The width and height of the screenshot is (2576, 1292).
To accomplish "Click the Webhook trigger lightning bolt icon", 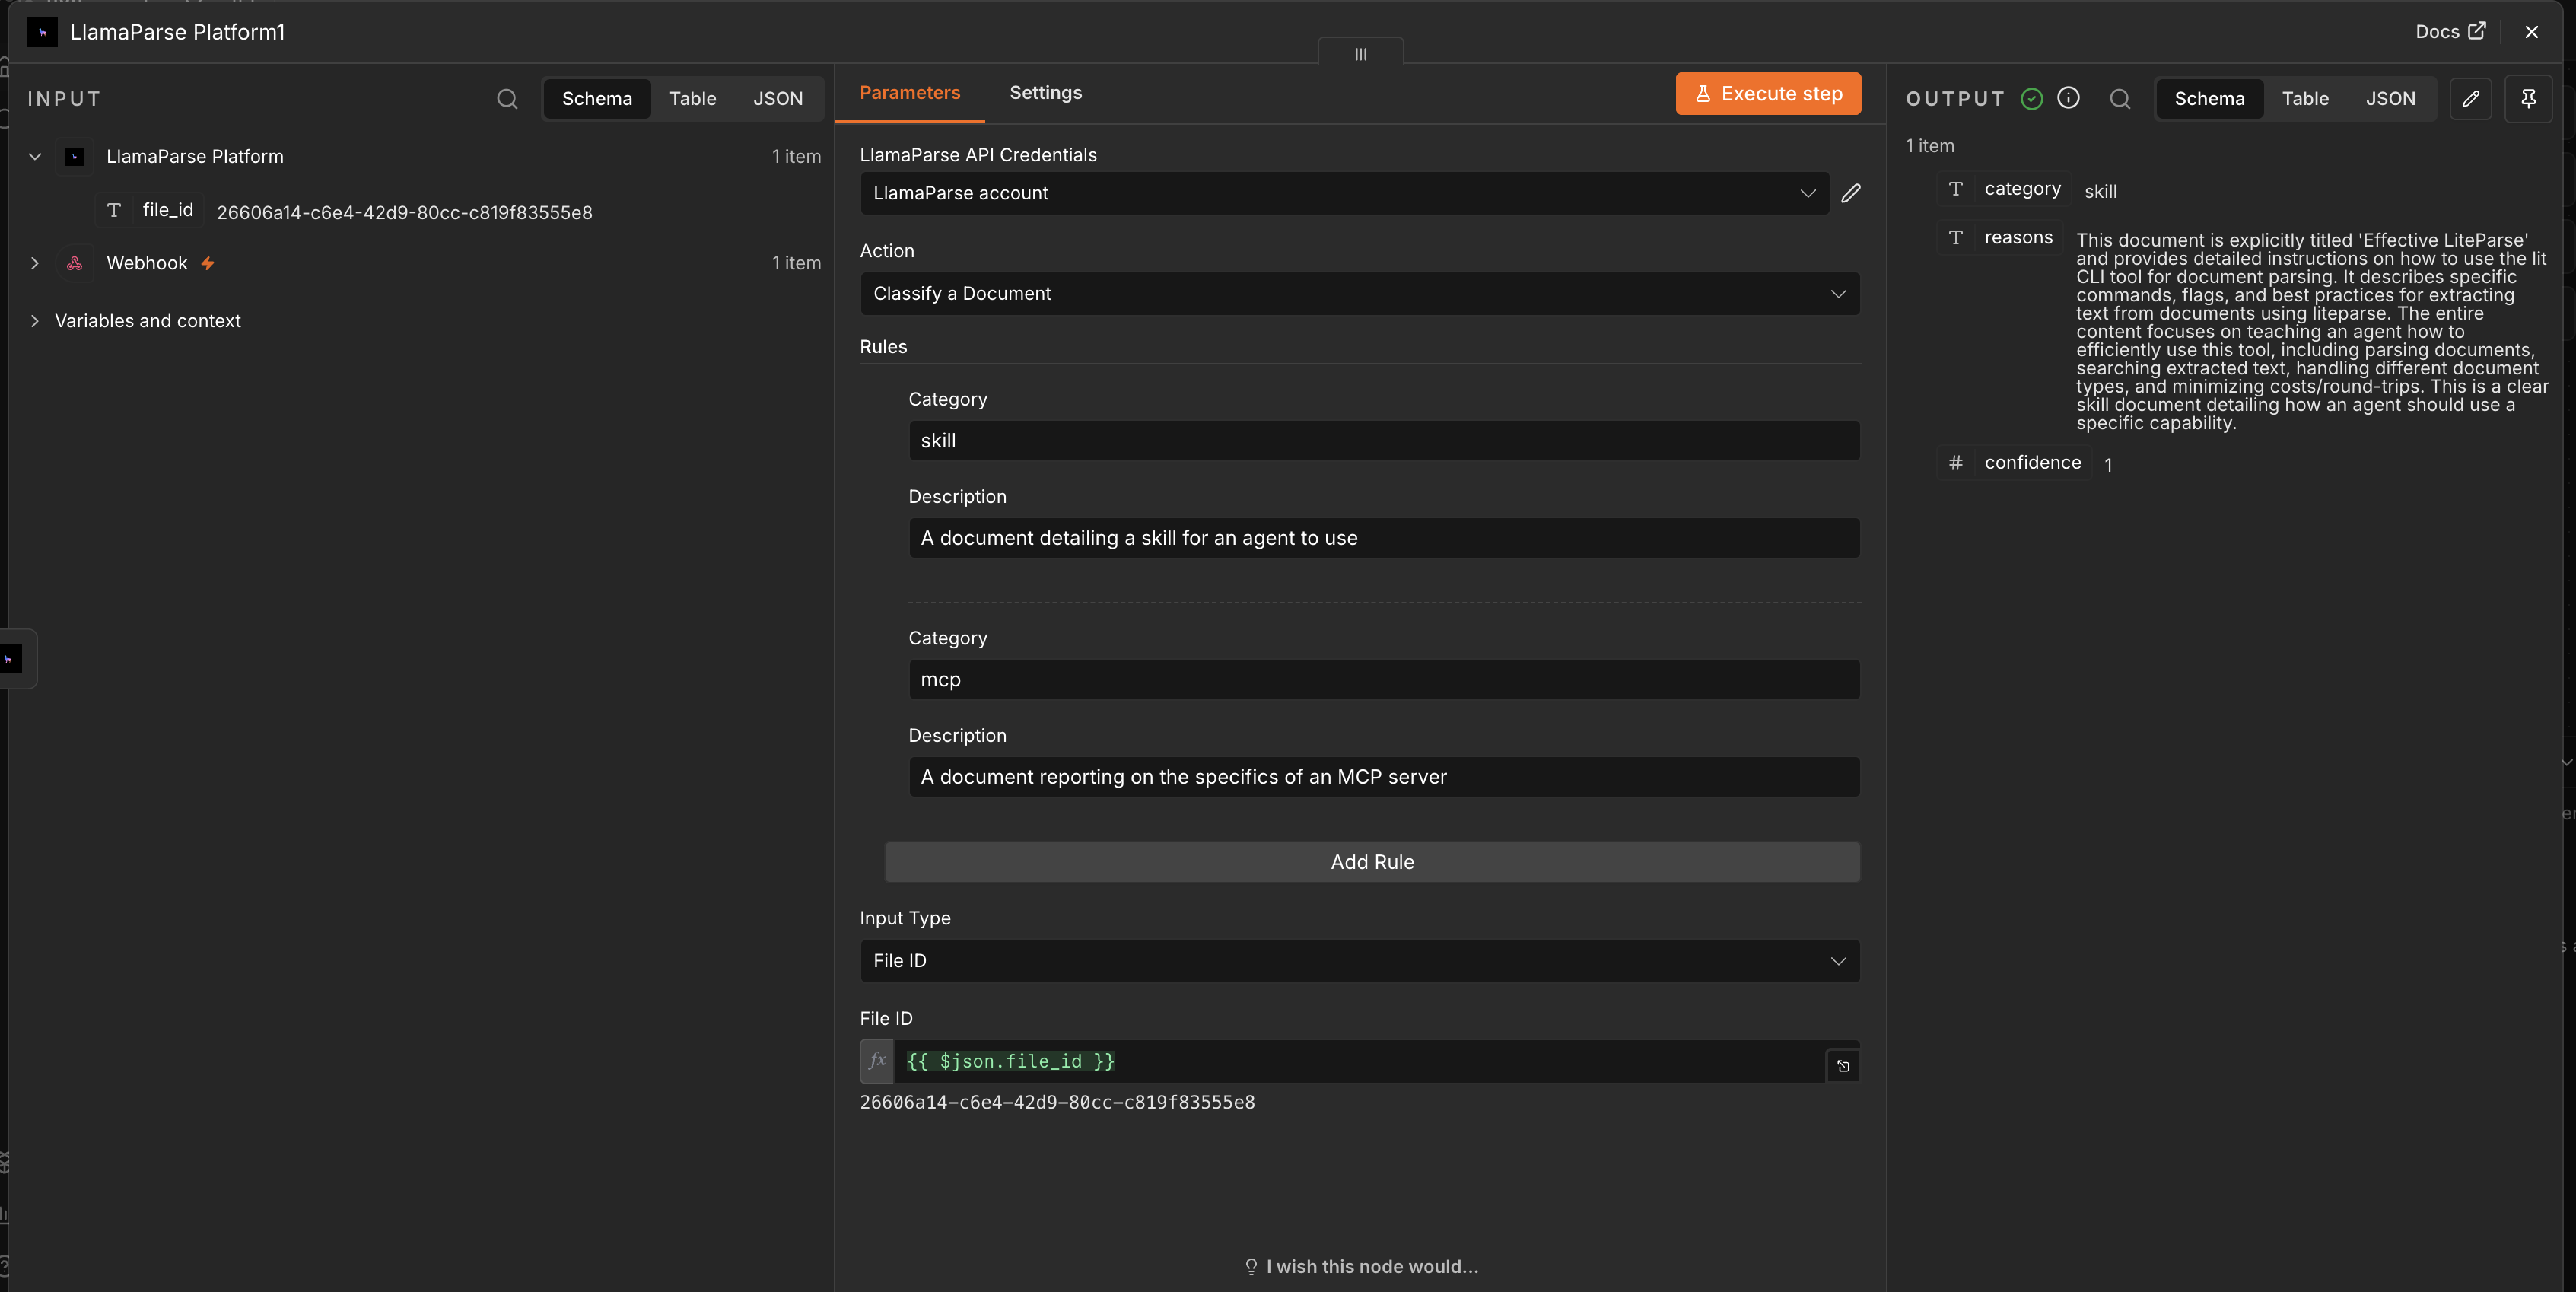I will click(208, 263).
